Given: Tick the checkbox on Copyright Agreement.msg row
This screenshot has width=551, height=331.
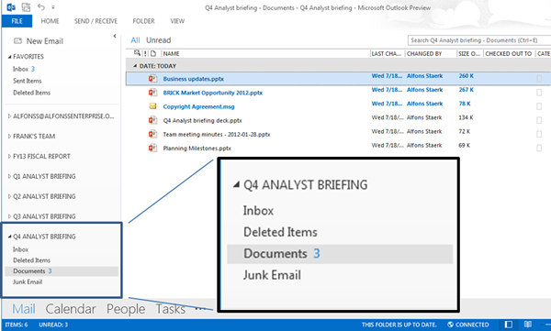Looking at the screenshot, I should coord(539,106).
